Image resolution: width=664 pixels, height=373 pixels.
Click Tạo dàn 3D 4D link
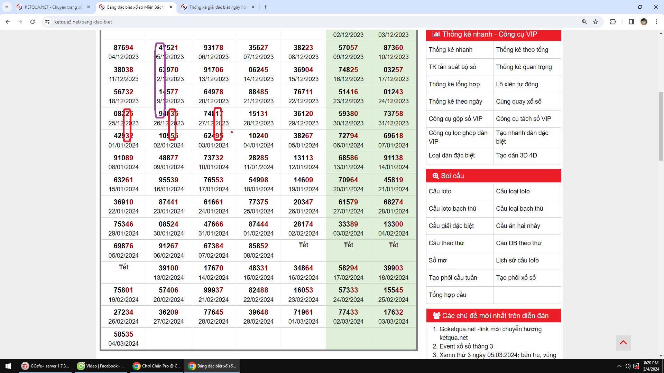[516, 155]
